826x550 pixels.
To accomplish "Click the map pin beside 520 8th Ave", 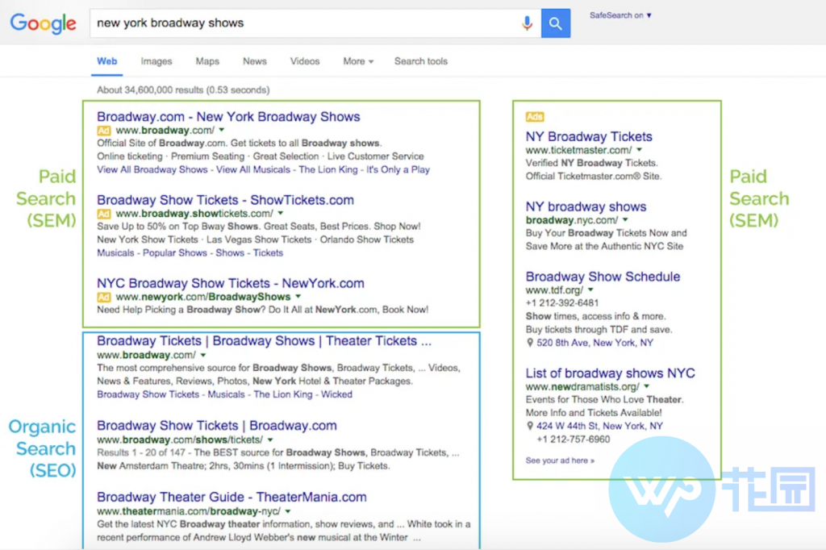I will 530,343.
